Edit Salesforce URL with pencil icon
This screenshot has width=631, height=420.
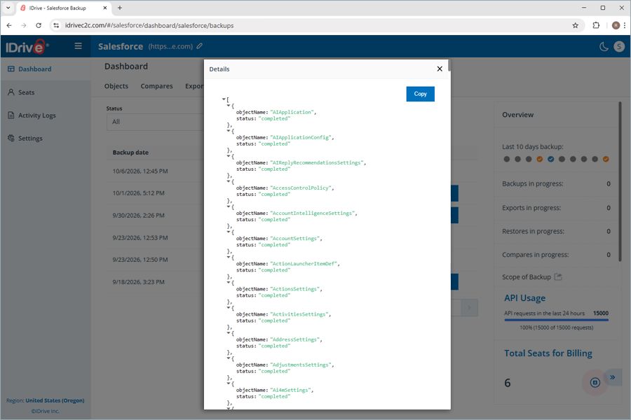[x=200, y=46]
